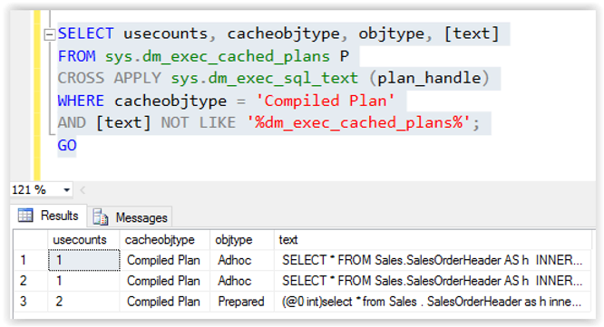Click the top-left corner select-all grid cell
This screenshot has height=327, width=604.
31,240
